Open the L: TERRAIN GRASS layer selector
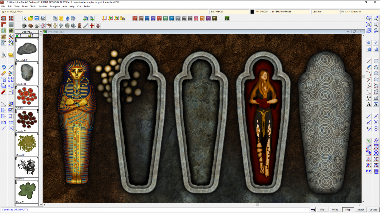380x213 pixels. point(291,12)
